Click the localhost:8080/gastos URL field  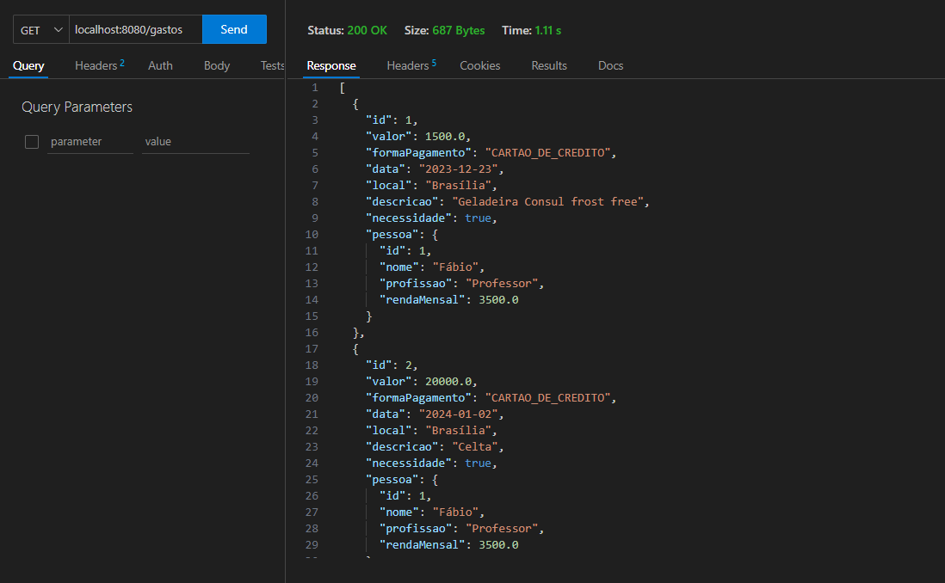tap(134, 30)
